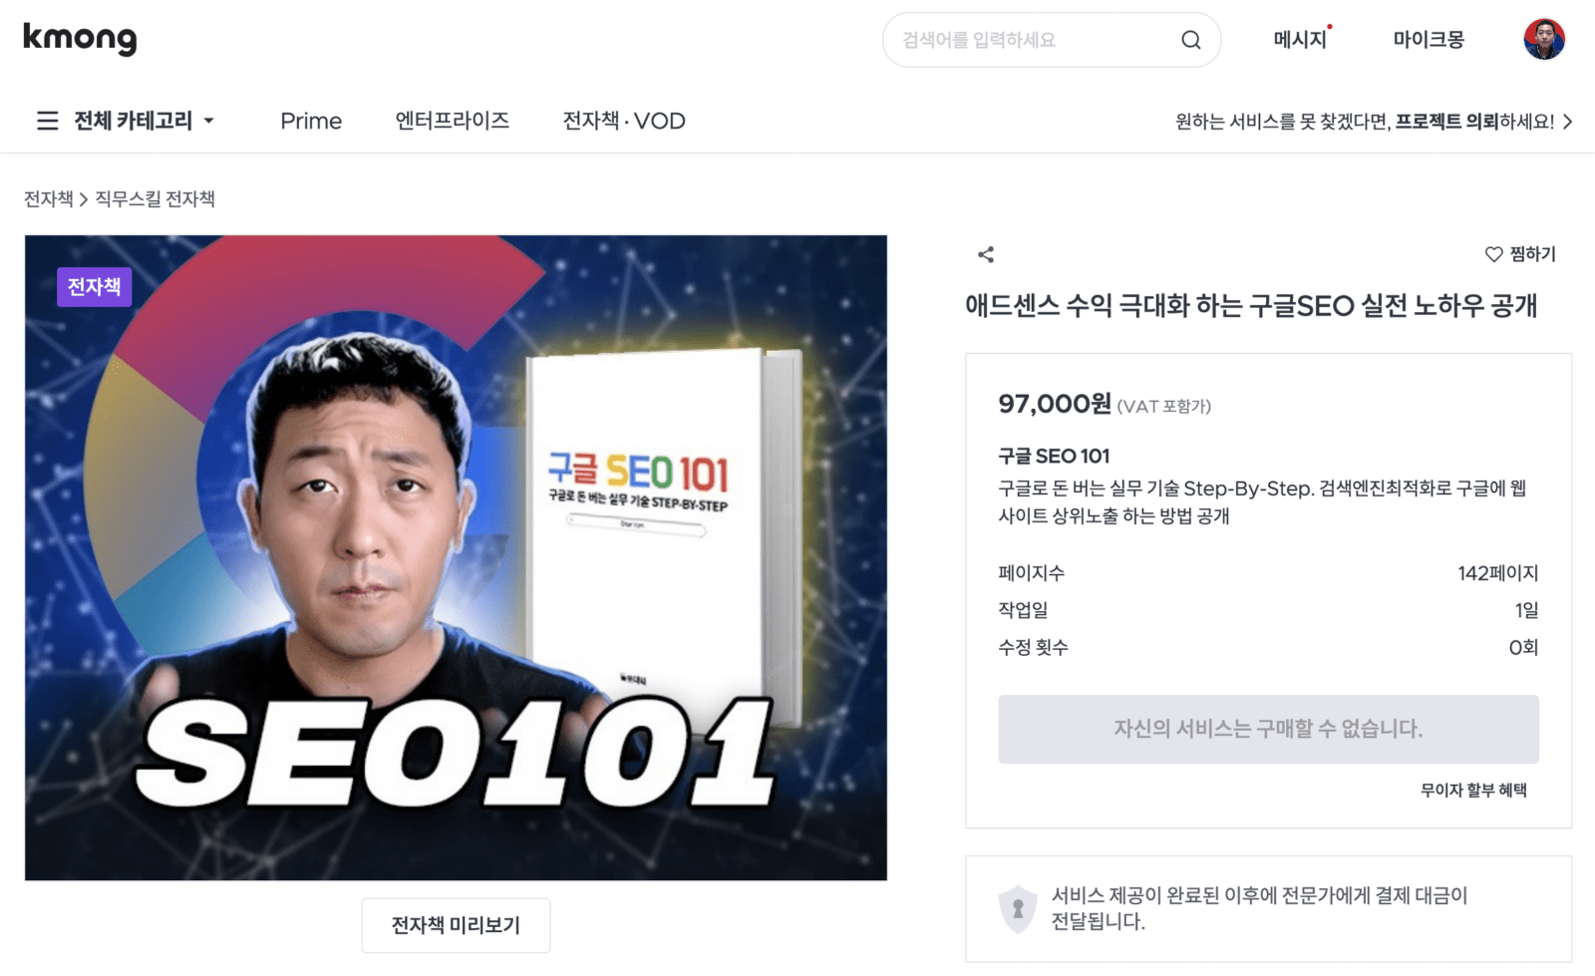Open the user profile avatar
The image size is (1595, 976).
[x=1544, y=39]
